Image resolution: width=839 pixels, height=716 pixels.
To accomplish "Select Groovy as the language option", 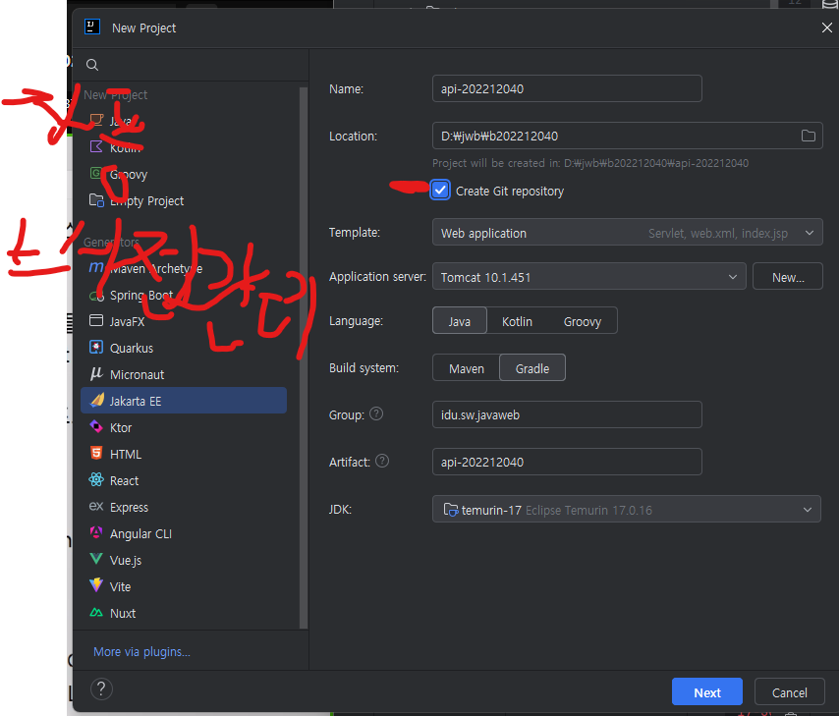I will pyautogui.click(x=583, y=321).
